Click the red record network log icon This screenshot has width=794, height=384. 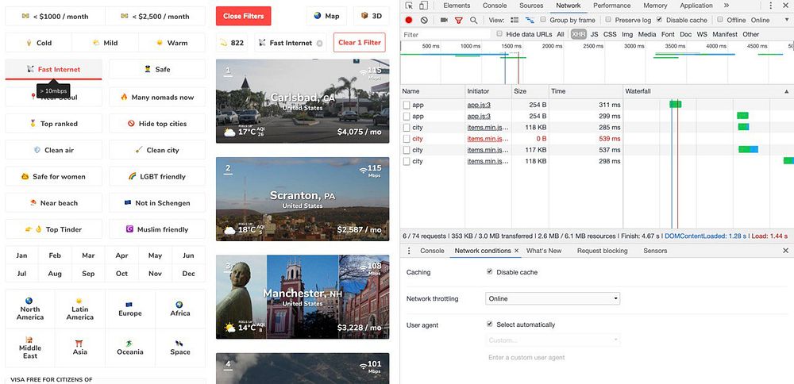(409, 21)
